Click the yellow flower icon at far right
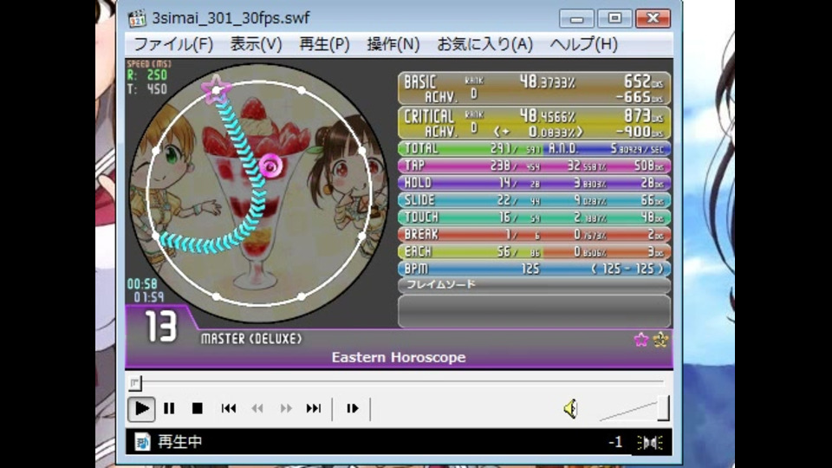832x468 pixels. coord(660,340)
